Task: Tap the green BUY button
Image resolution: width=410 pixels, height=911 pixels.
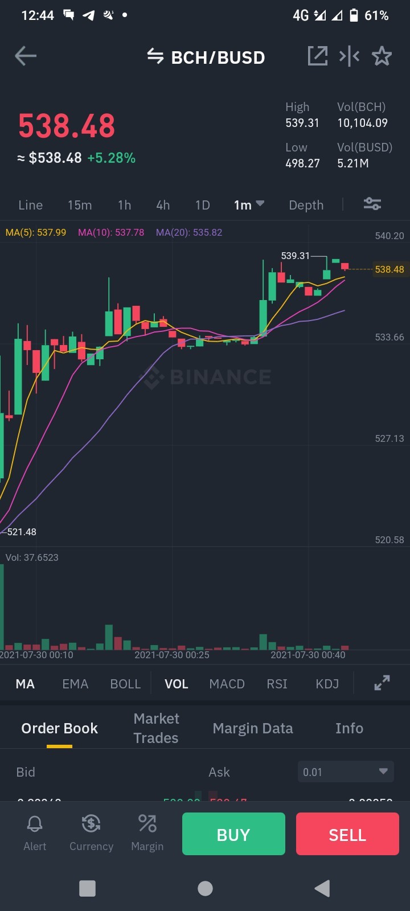Action: [x=233, y=834]
